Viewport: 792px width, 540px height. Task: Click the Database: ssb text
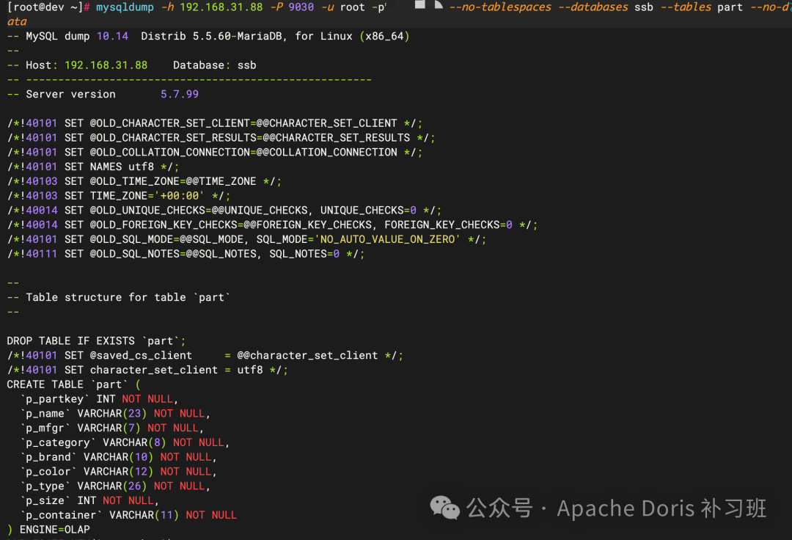pos(214,65)
